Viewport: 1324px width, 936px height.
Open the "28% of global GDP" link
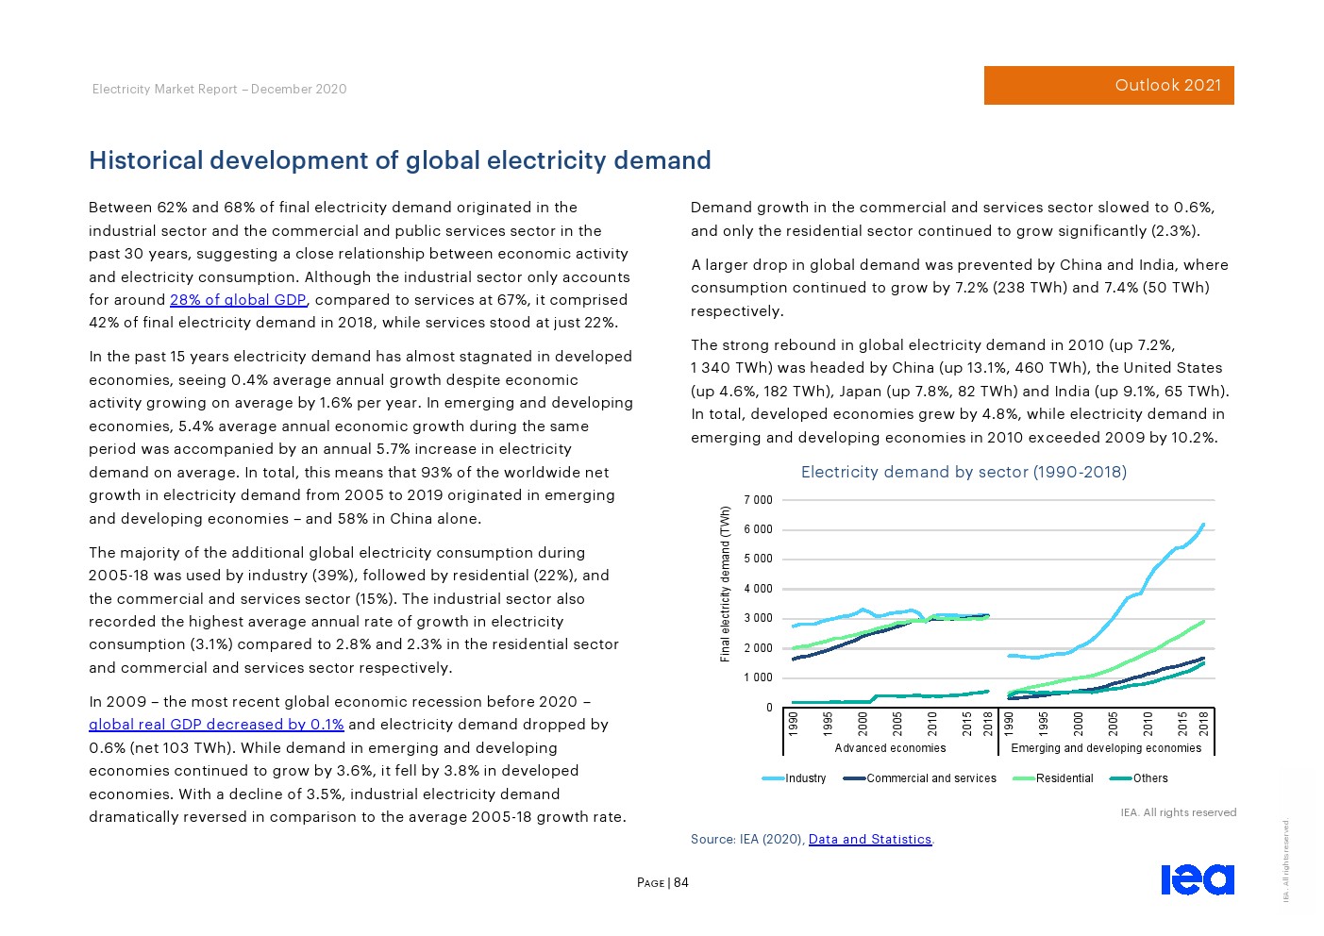click(238, 300)
